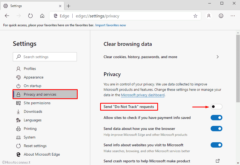Click the browser Back arrow
Screen dimensions: 240x165
pos(7,16)
